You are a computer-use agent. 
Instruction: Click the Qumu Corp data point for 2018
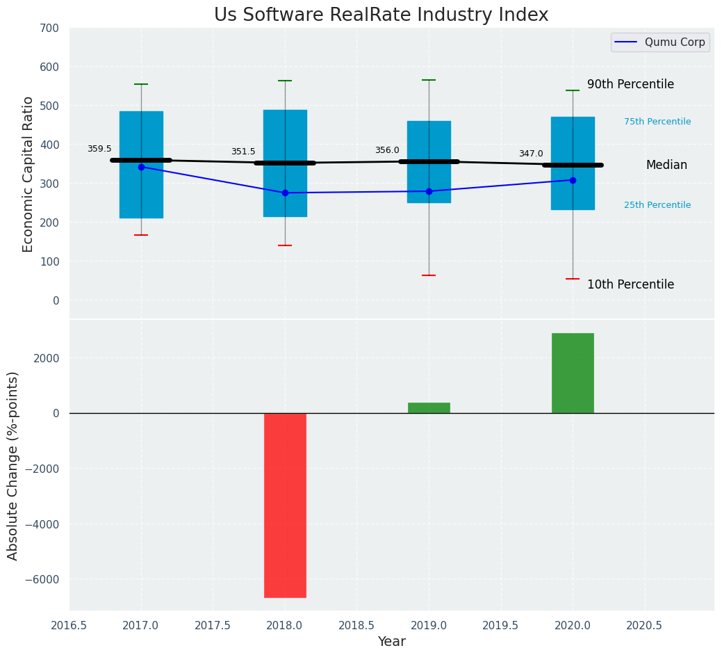click(x=285, y=193)
